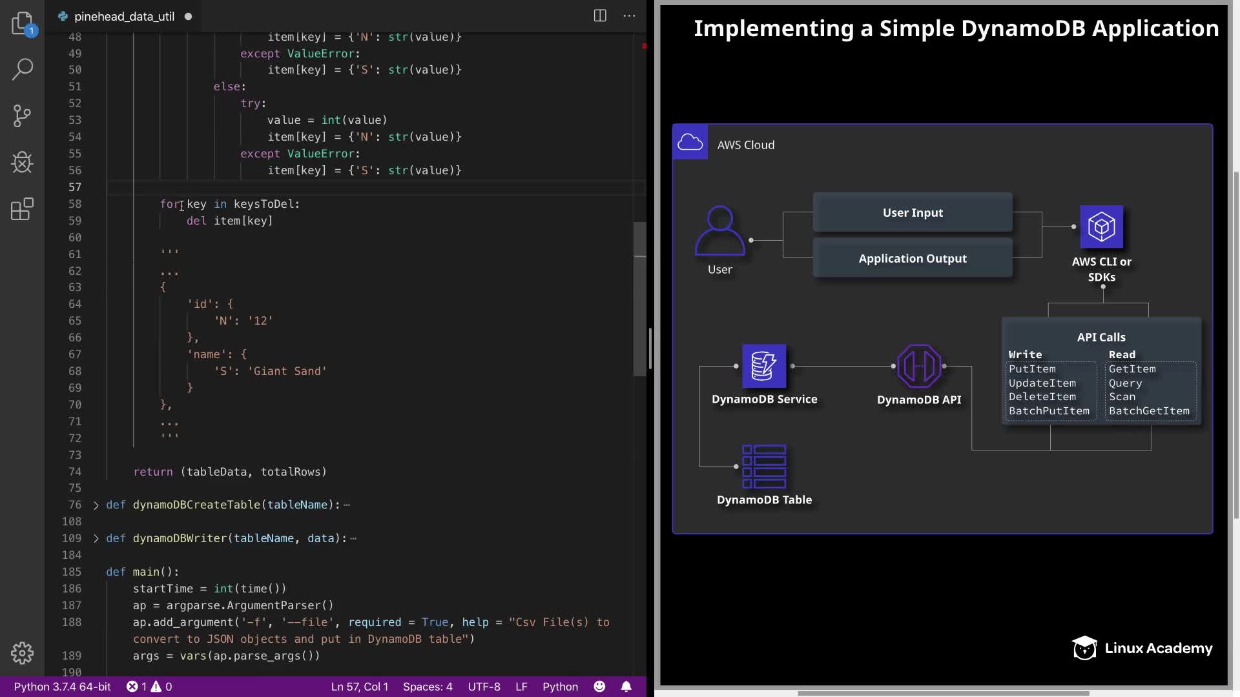This screenshot has width=1240, height=697.
Task: Open the Manage gear icon
Action: pos(22,653)
